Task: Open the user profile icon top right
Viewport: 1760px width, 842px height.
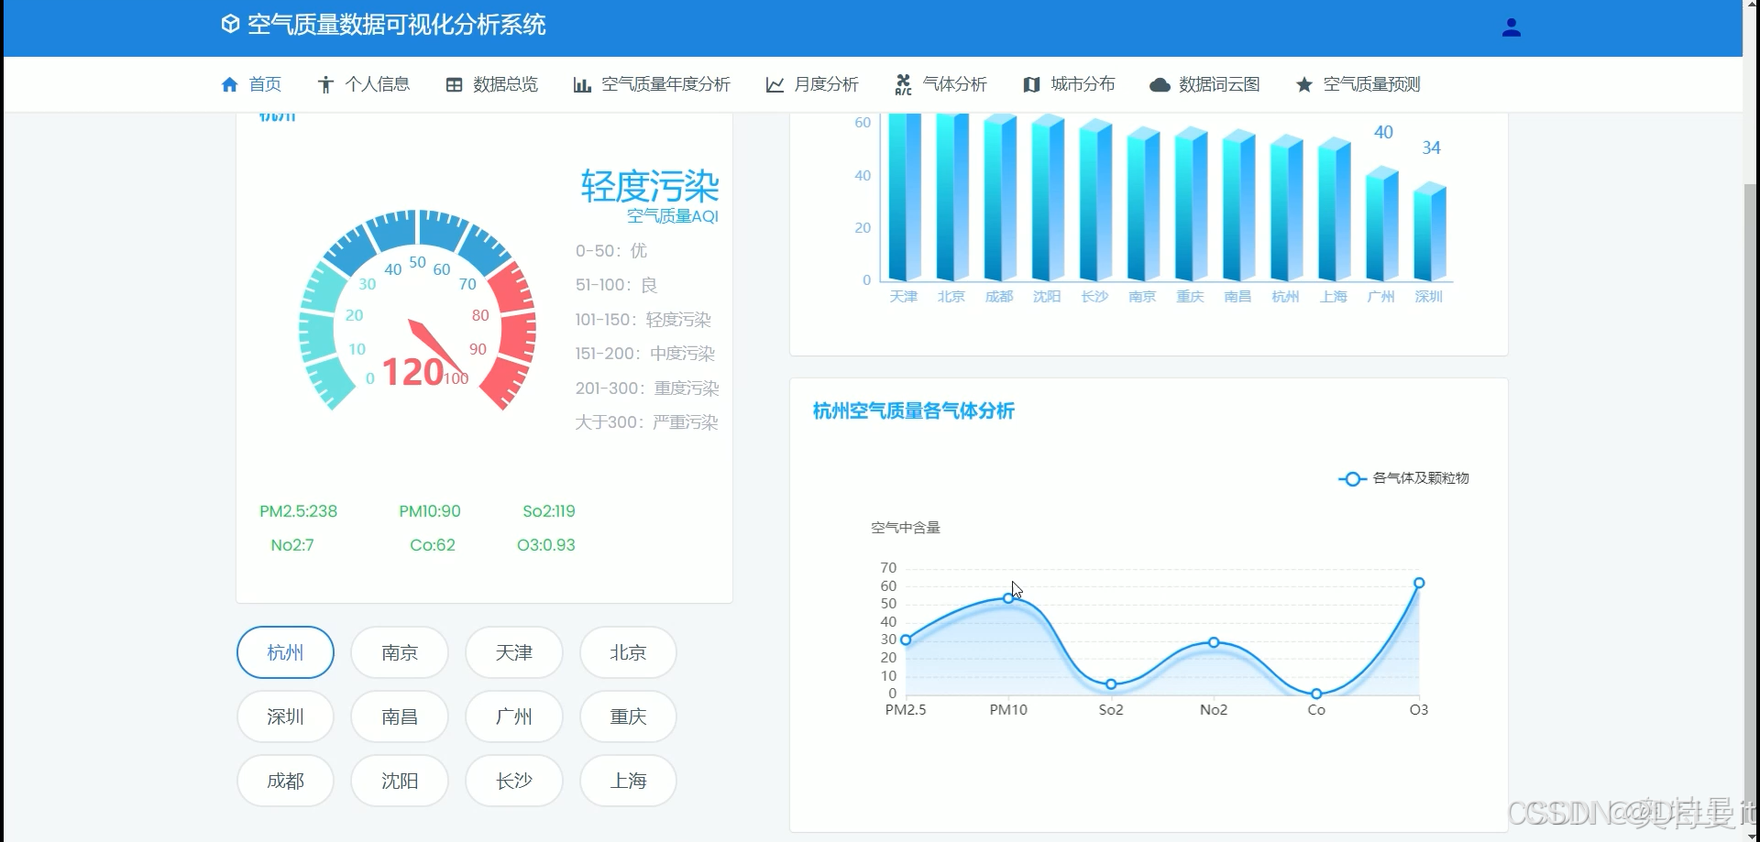Action: pos(1512,27)
